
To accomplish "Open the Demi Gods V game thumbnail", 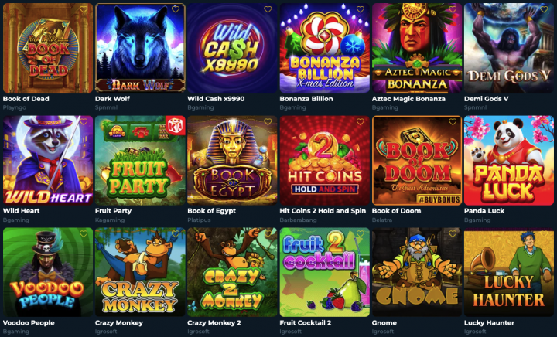I will [509, 48].
